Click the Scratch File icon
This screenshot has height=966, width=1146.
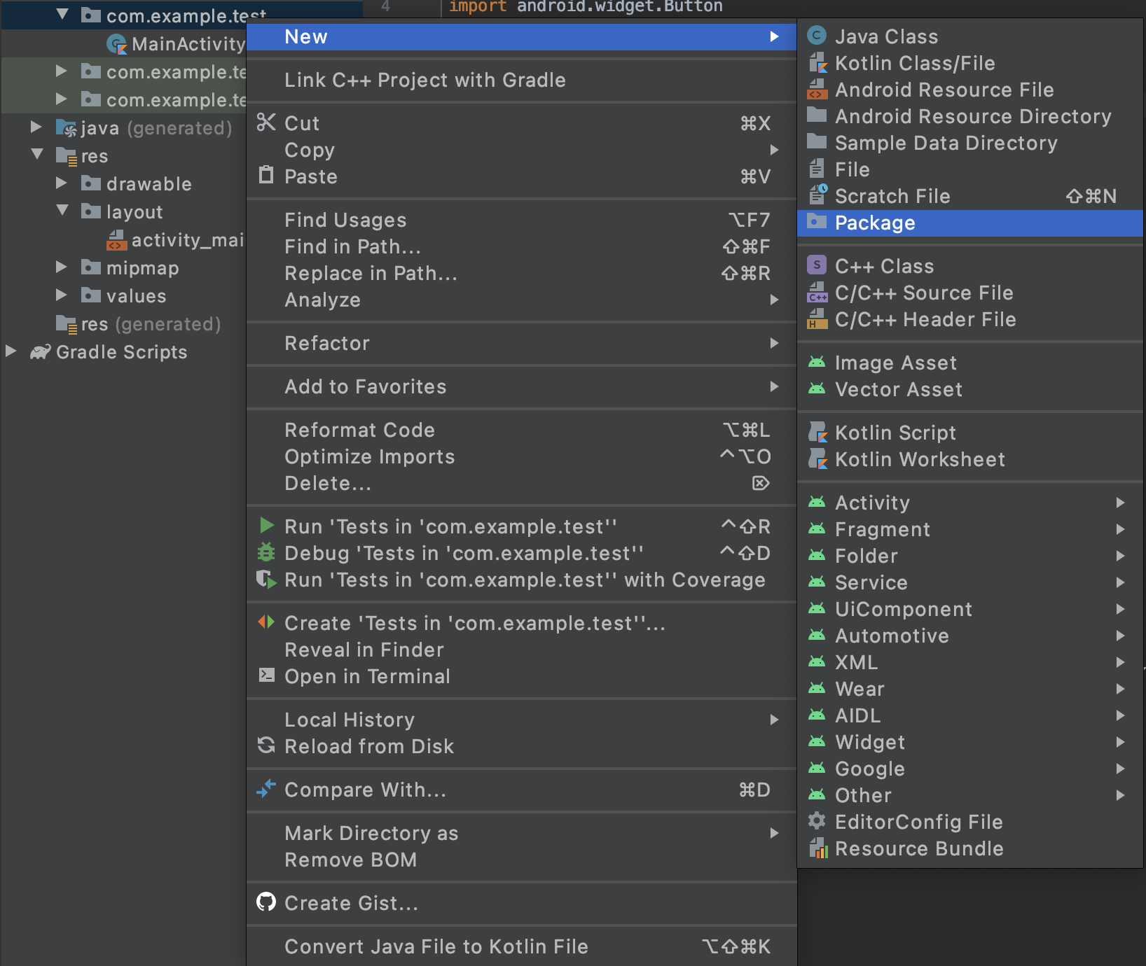coord(817,195)
